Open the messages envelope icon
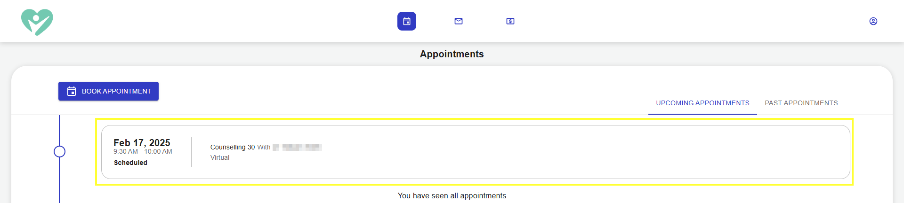 coord(459,21)
